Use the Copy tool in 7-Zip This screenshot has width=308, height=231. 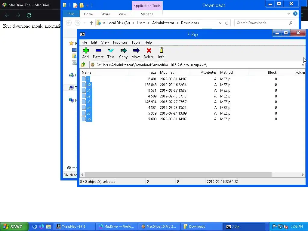tap(123, 53)
